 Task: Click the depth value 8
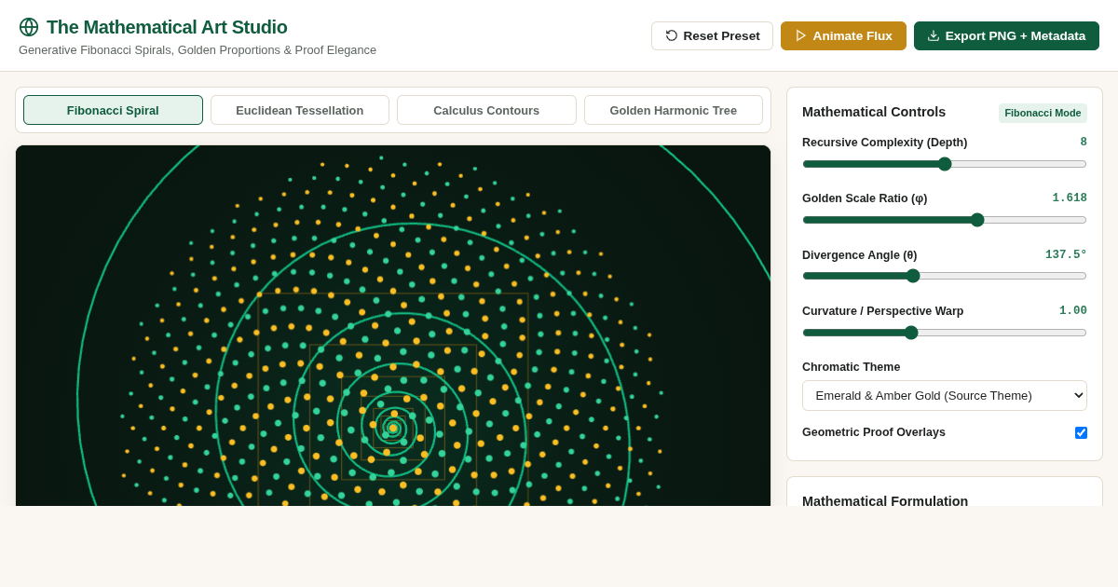(1084, 143)
